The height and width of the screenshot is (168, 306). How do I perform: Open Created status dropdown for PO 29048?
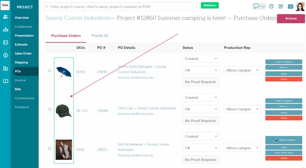point(201,97)
